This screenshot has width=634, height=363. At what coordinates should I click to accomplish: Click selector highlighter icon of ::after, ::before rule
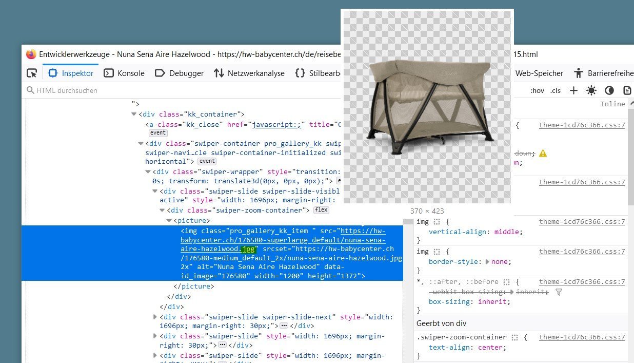point(506,282)
